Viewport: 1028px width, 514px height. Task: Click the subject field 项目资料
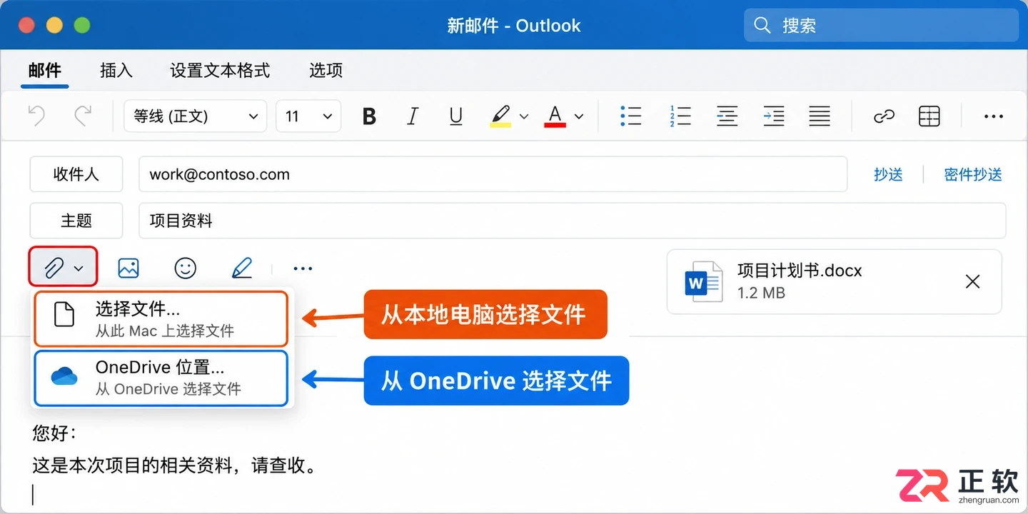point(572,221)
